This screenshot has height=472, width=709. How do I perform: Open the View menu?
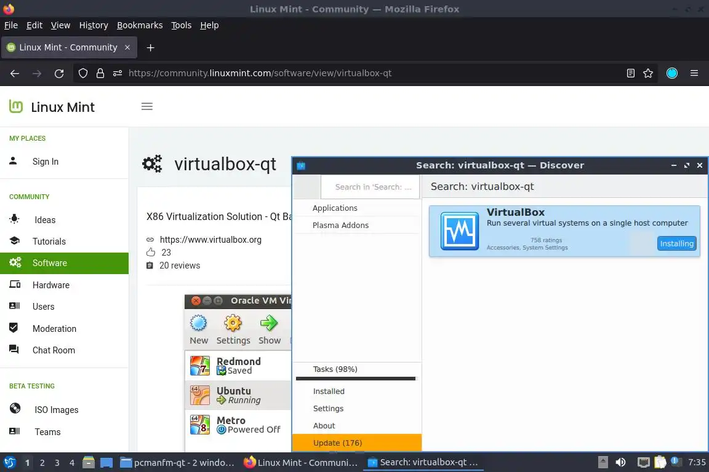[60, 25]
